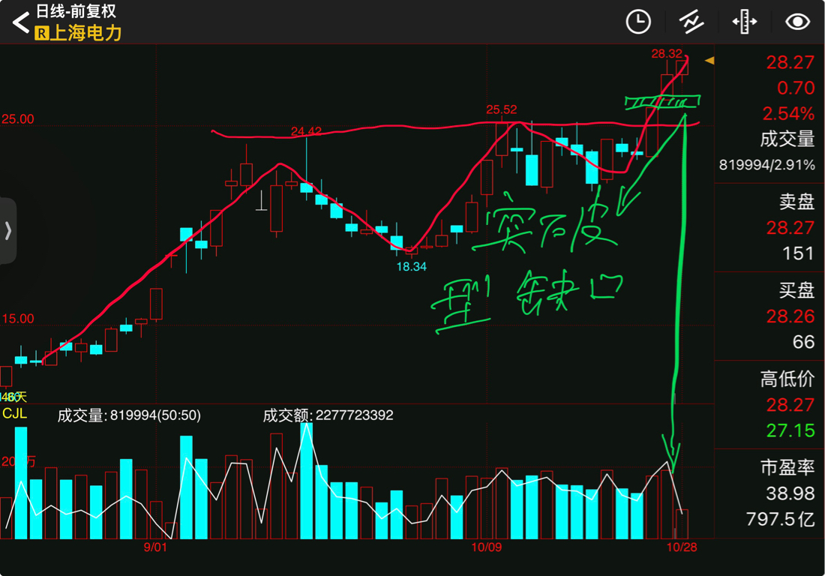Tap the 买盘 label
Viewport: 825px width, 576px height.
pyautogui.click(x=796, y=290)
